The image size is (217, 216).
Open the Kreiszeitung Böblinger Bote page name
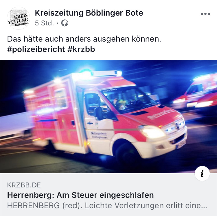pyautogui.click(x=89, y=13)
